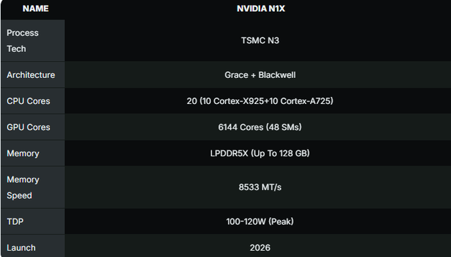Select the Process Tech row label
Image resolution: width=451 pixels, height=257 pixels.
tap(23, 41)
